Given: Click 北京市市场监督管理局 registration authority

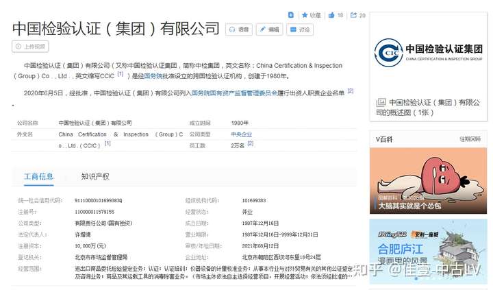Looking at the screenshot, I should click(101, 257).
